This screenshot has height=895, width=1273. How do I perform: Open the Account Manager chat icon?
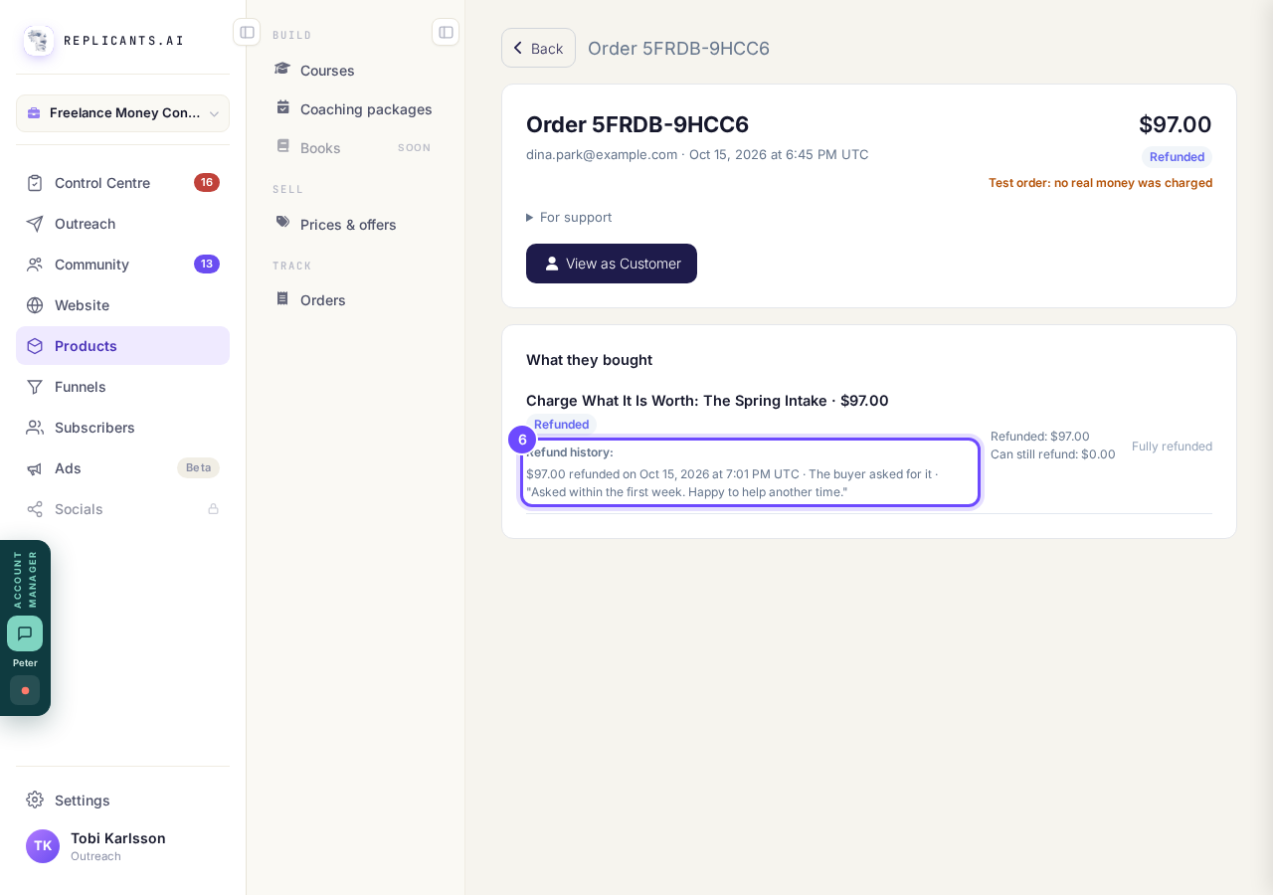25,633
